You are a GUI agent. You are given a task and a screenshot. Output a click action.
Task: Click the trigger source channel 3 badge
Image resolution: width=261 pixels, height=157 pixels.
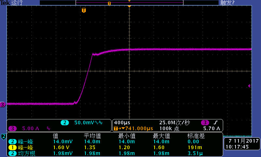205,123
